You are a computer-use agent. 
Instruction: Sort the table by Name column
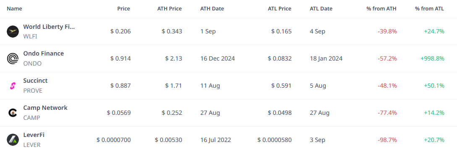[x=14, y=9]
